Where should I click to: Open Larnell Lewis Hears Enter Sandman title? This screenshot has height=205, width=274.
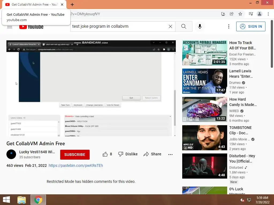tap(241, 74)
